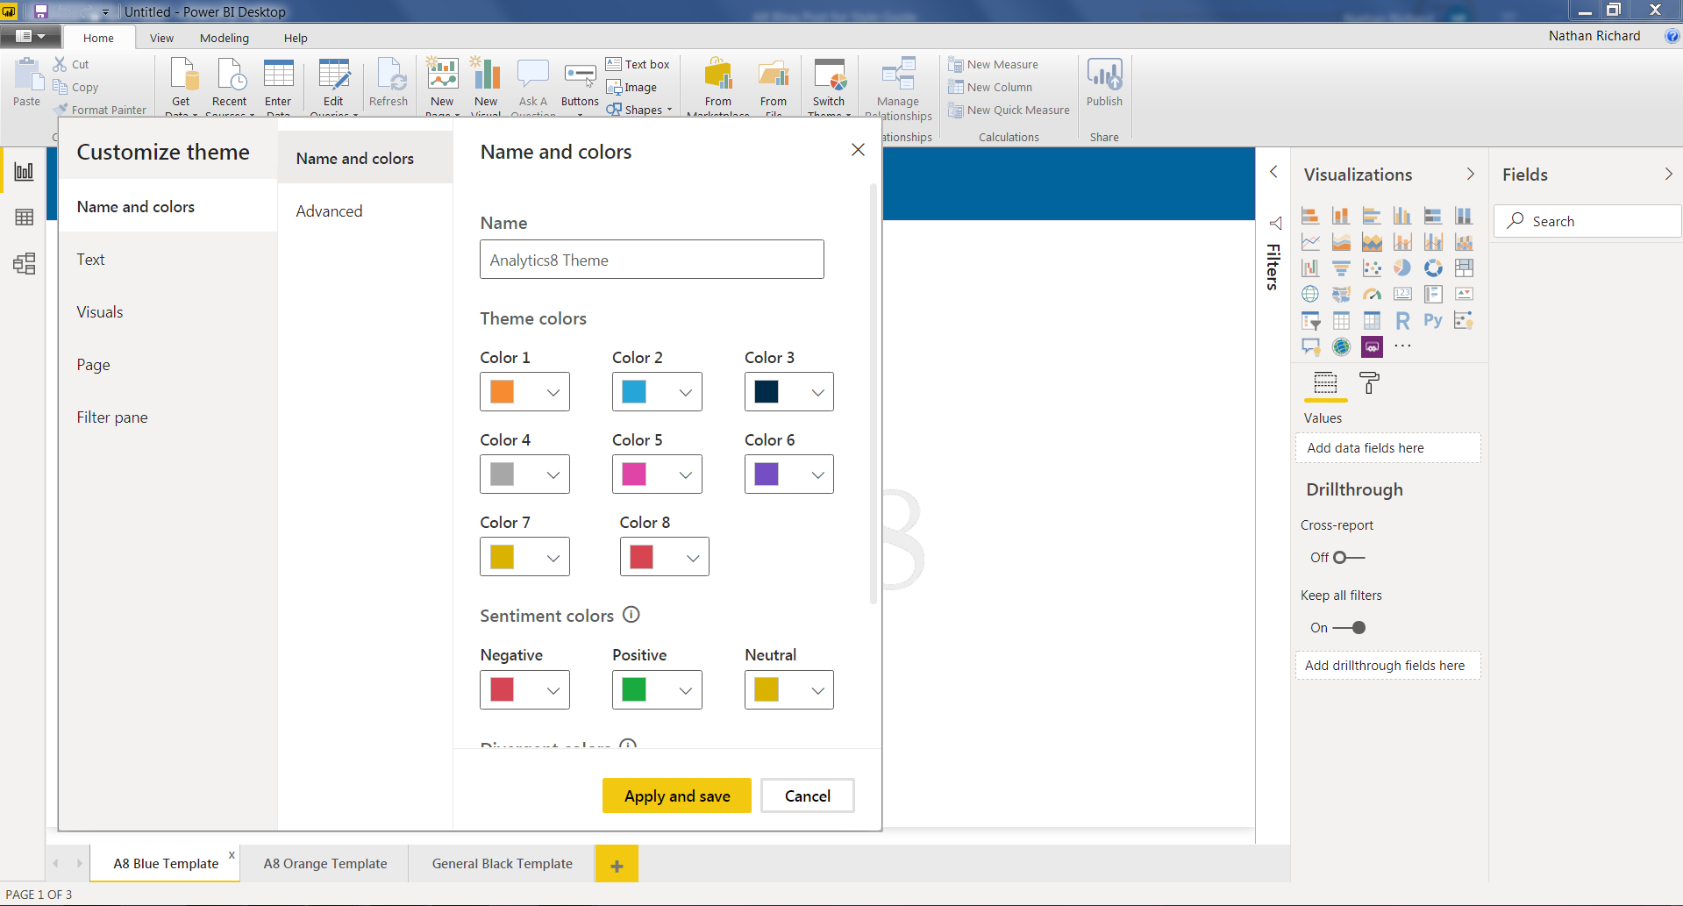Insert a Text box from ribbon
Screen dimensions: 1683x906
(638, 64)
